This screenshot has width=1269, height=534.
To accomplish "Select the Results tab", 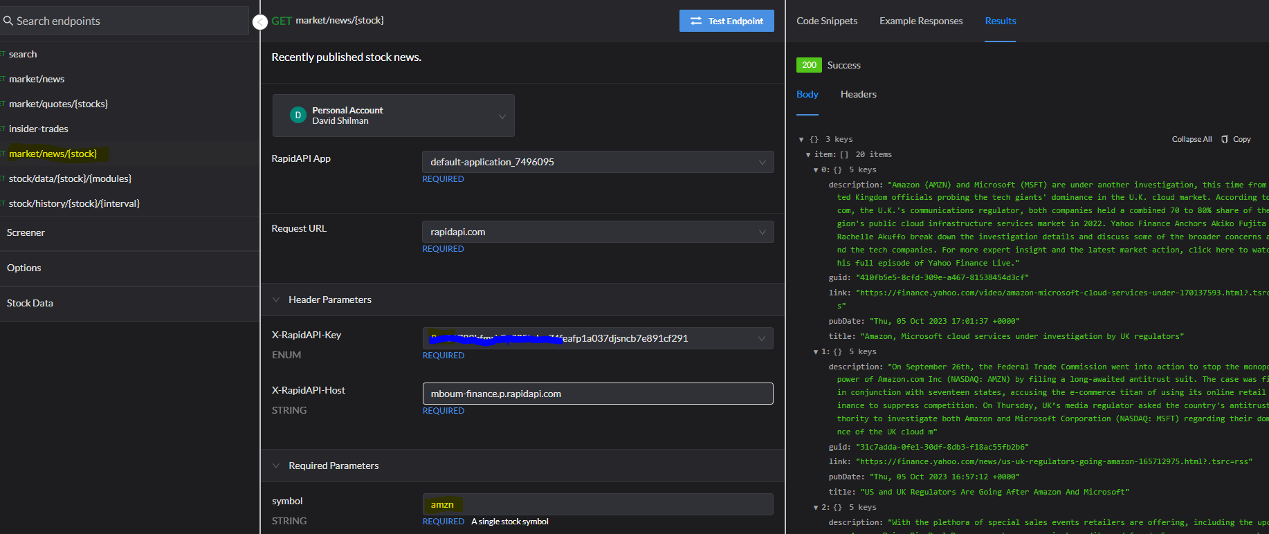I will click(x=1001, y=21).
